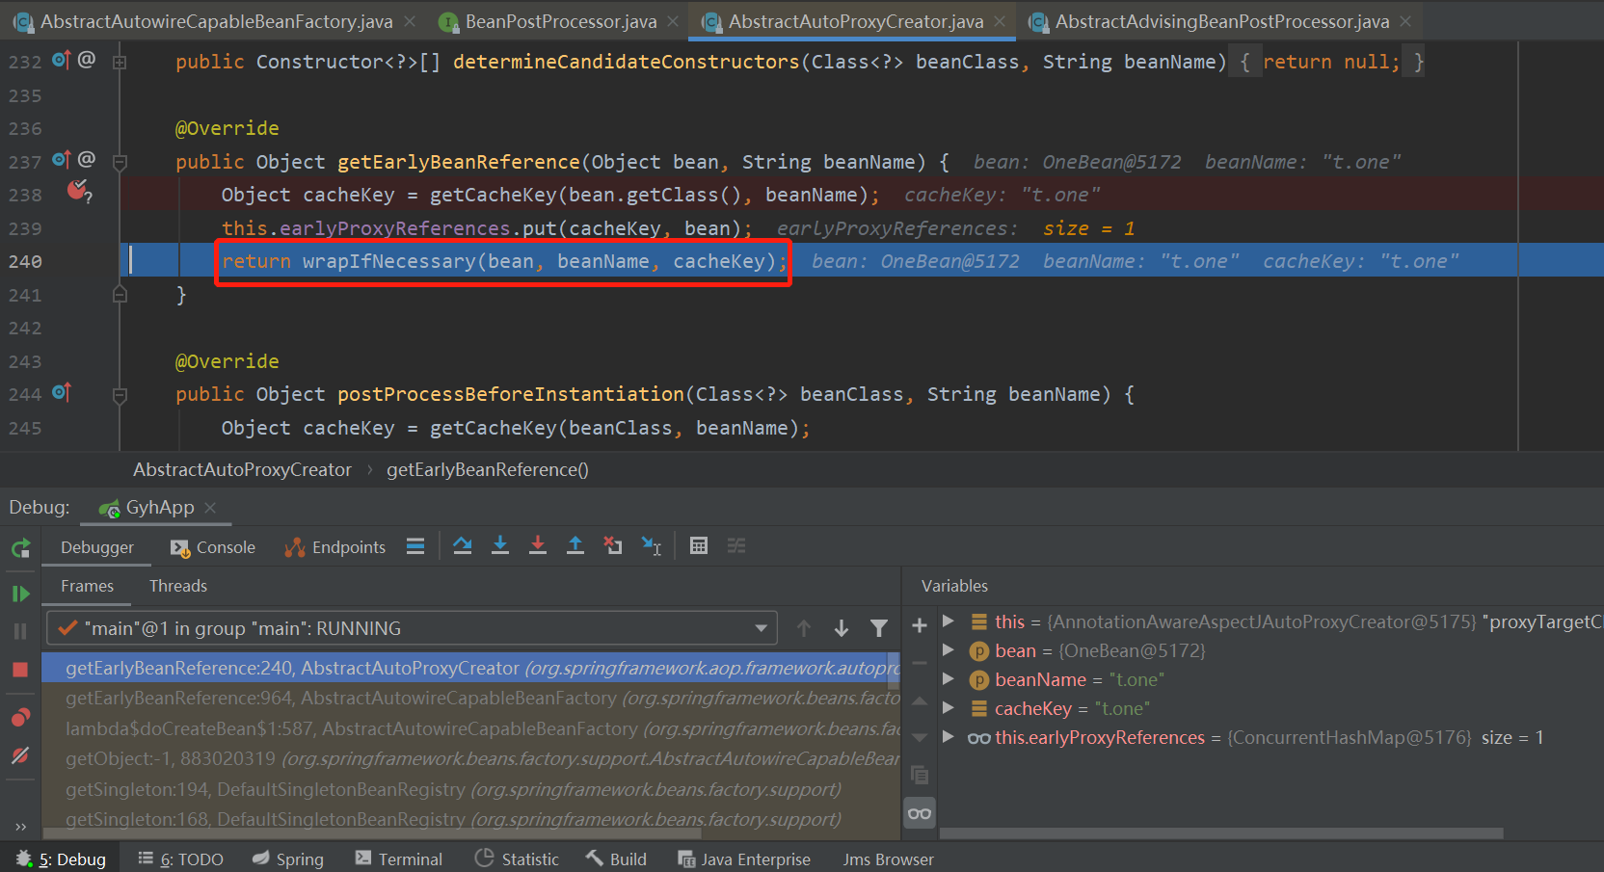Viewport: 1604px width, 872px height.
Task: Switch to BeanPostProcessor.java tab
Action: tap(561, 21)
